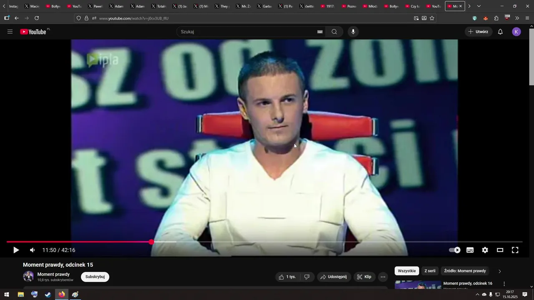Viewport: 534px width, 300px height.
Task: Click the 11:50 / 42:16 time display
Action: (59, 250)
